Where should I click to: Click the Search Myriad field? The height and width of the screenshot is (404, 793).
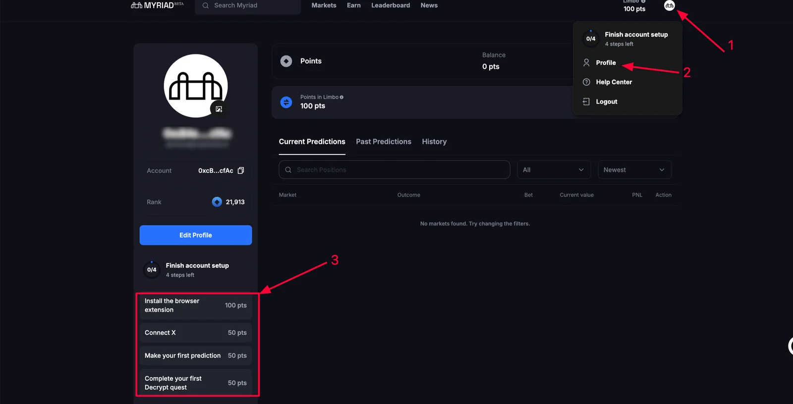pyautogui.click(x=248, y=5)
